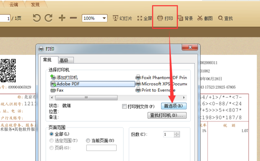Open the search (查找) tool

[x=226, y=18]
